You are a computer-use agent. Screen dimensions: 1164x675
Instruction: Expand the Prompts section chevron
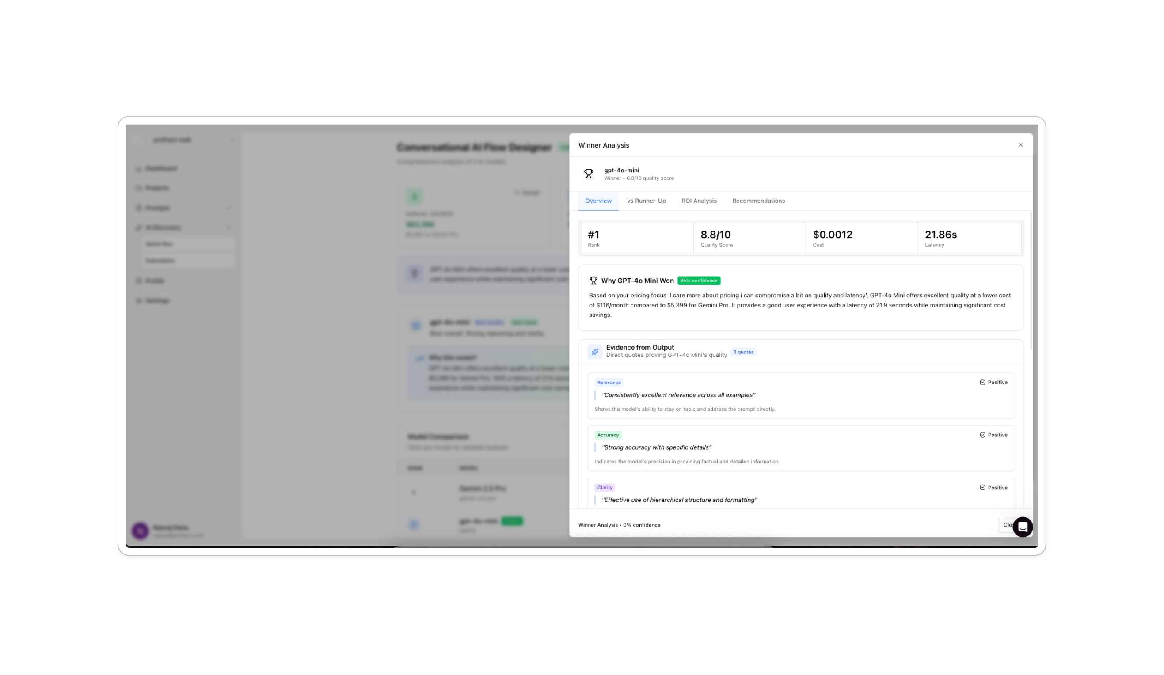point(229,208)
